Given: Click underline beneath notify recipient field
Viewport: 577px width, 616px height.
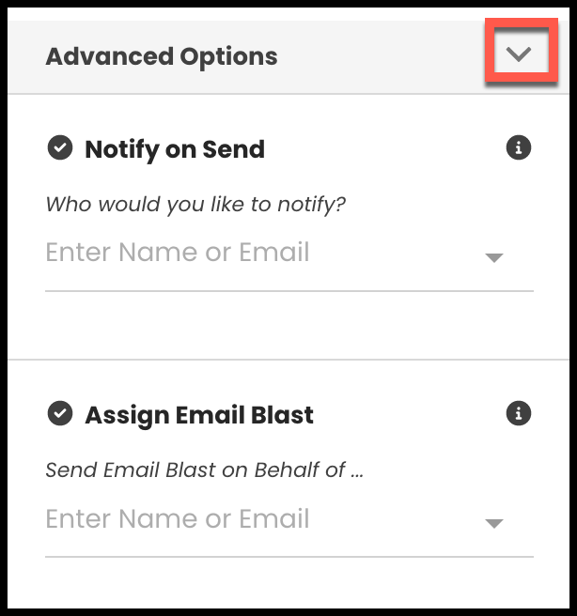Looking at the screenshot, I should [x=289, y=291].
